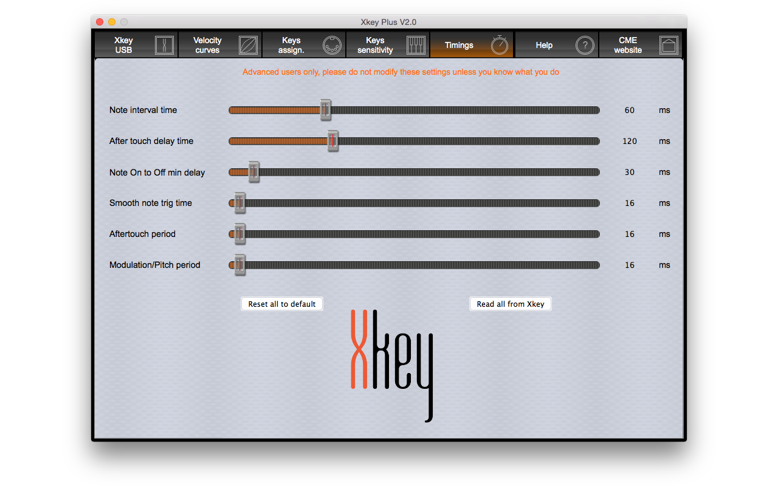Click the Smooth note trig time slider handle
778x486 pixels.
240,203
